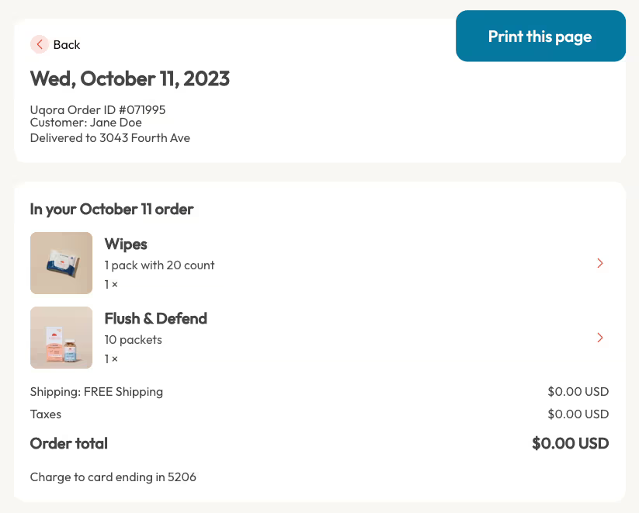
Task: Expand Wipes details via its chevron
Action: click(x=600, y=263)
